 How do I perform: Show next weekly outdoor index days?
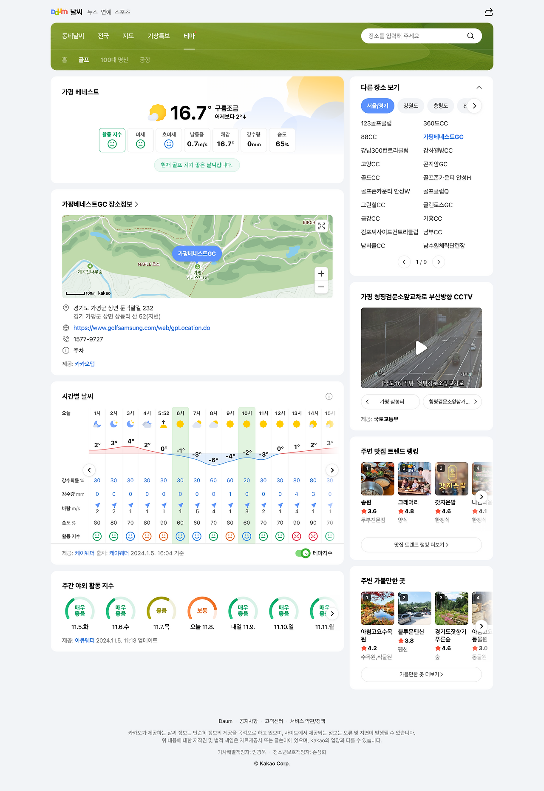[x=332, y=613]
